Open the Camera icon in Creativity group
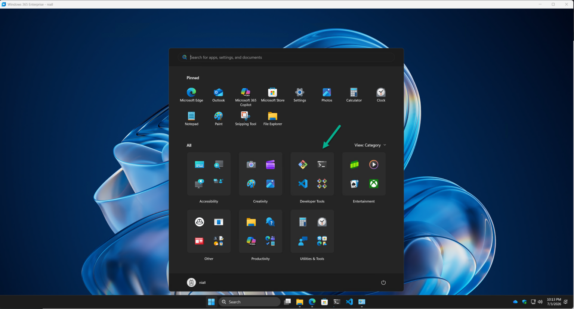The width and height of the screenshot is (574, 309). pyautogui.click(x=251, y=164)
